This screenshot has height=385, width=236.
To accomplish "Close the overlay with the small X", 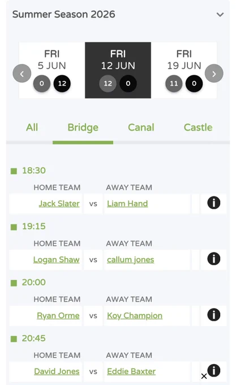I will click(x=204, y=376).
